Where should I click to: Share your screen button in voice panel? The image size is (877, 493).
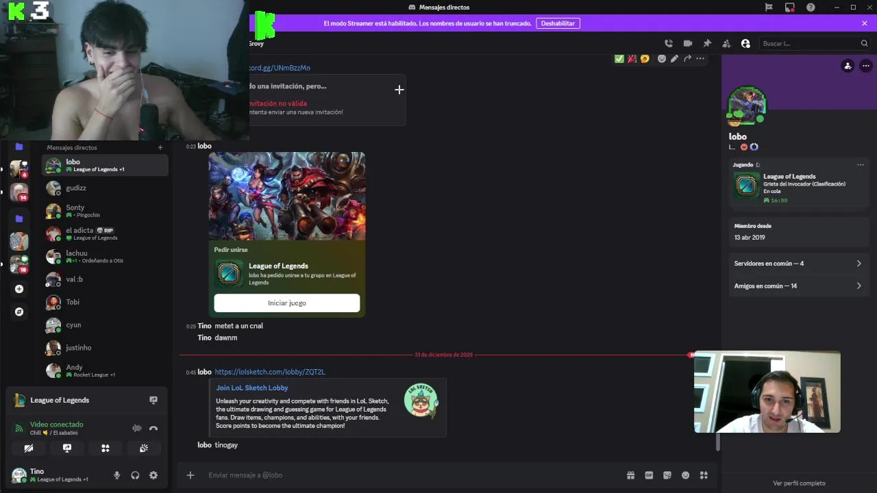pos(67,448)
